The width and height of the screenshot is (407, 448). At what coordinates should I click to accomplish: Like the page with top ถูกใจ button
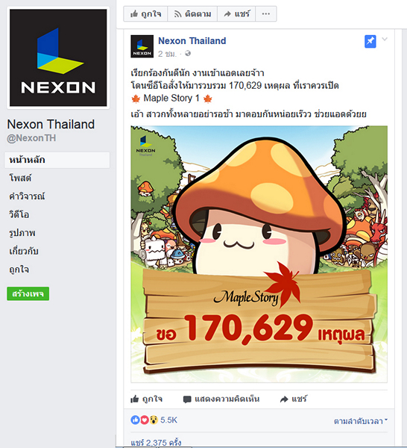[x=145, y=13]
